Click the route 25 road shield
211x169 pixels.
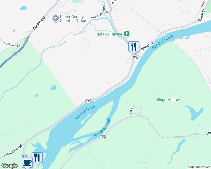103,137
